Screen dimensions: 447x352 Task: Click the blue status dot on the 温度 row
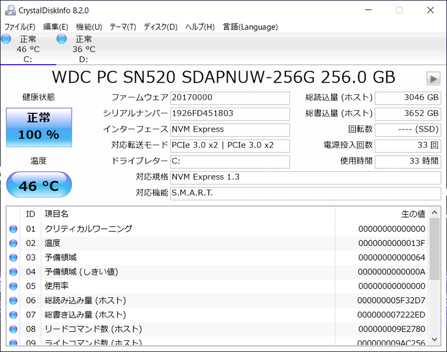click(12, 243)
